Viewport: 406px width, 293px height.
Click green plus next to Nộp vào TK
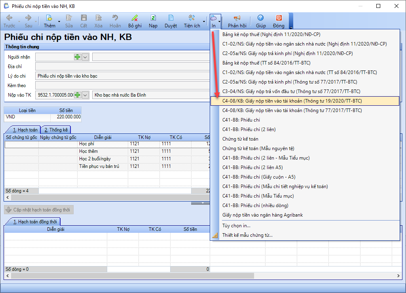click(x=78, y=95)
